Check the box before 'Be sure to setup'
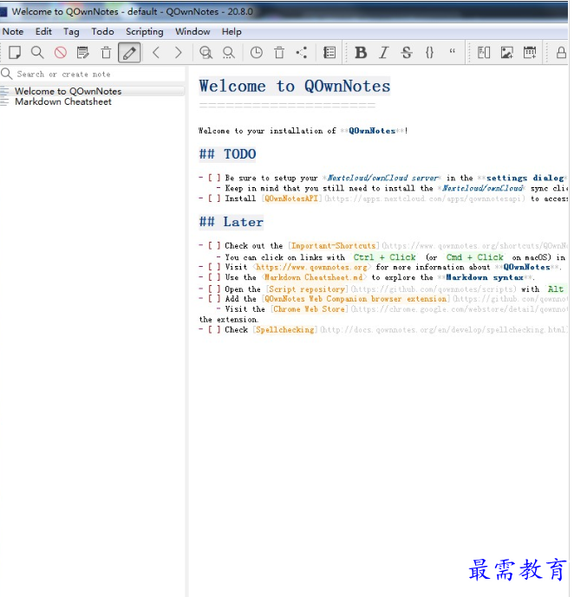This screenshot has height=597, width=574. 214,178
